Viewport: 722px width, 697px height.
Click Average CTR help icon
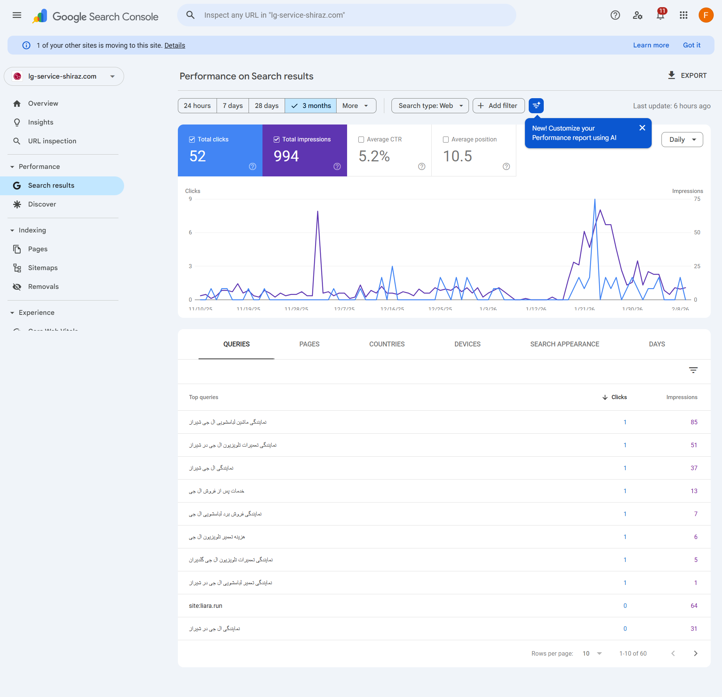[x=422, y=167]
